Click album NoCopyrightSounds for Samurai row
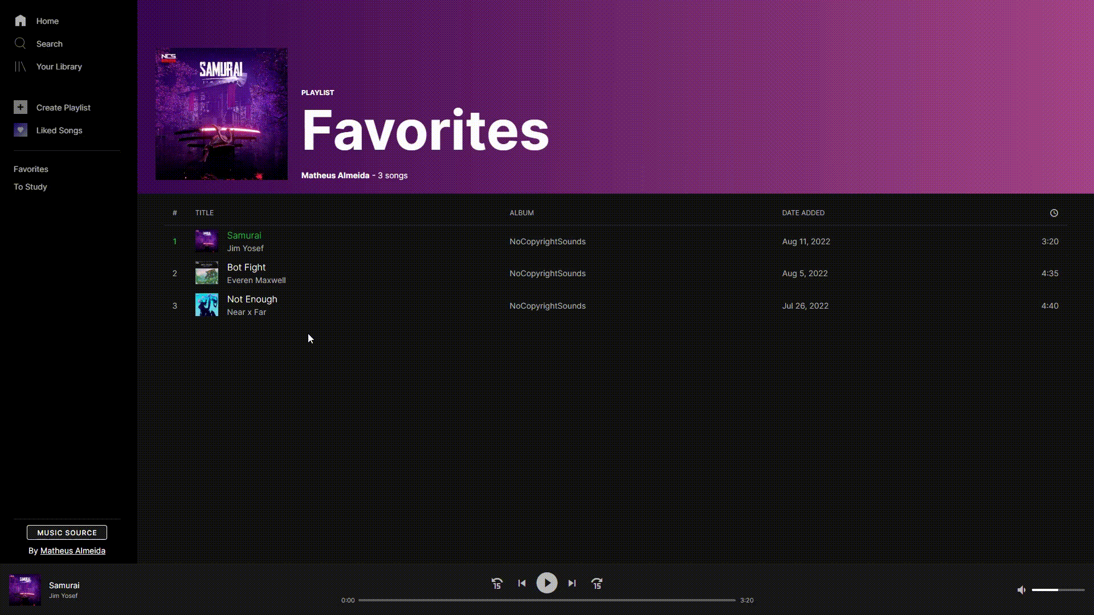1094x615 pixels. click(x=548, y=241)
